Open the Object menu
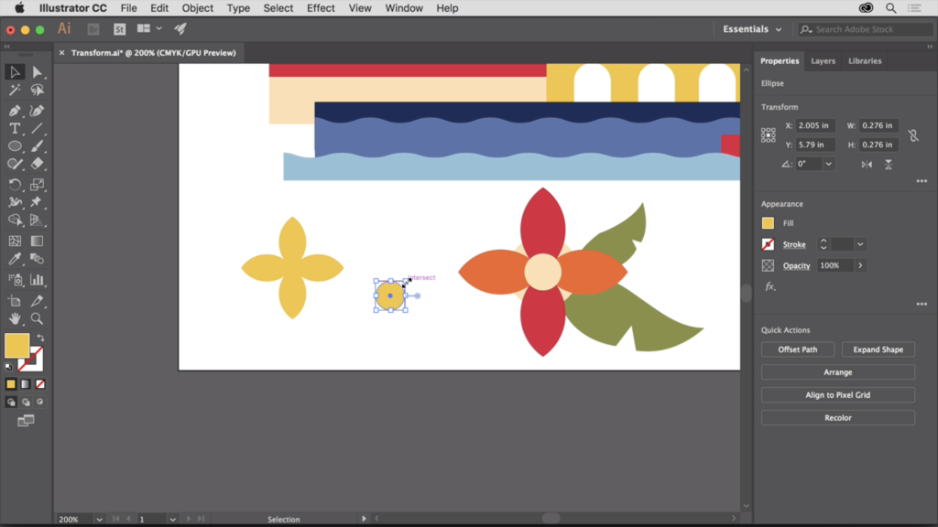 [x=197, y=8]
